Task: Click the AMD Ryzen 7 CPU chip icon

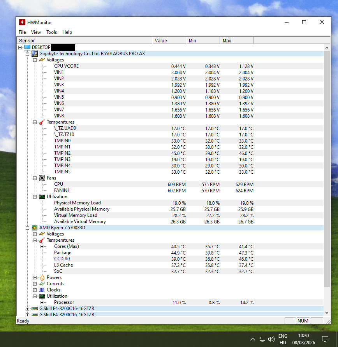Action: pyautogui.click(x=35, y=228)
